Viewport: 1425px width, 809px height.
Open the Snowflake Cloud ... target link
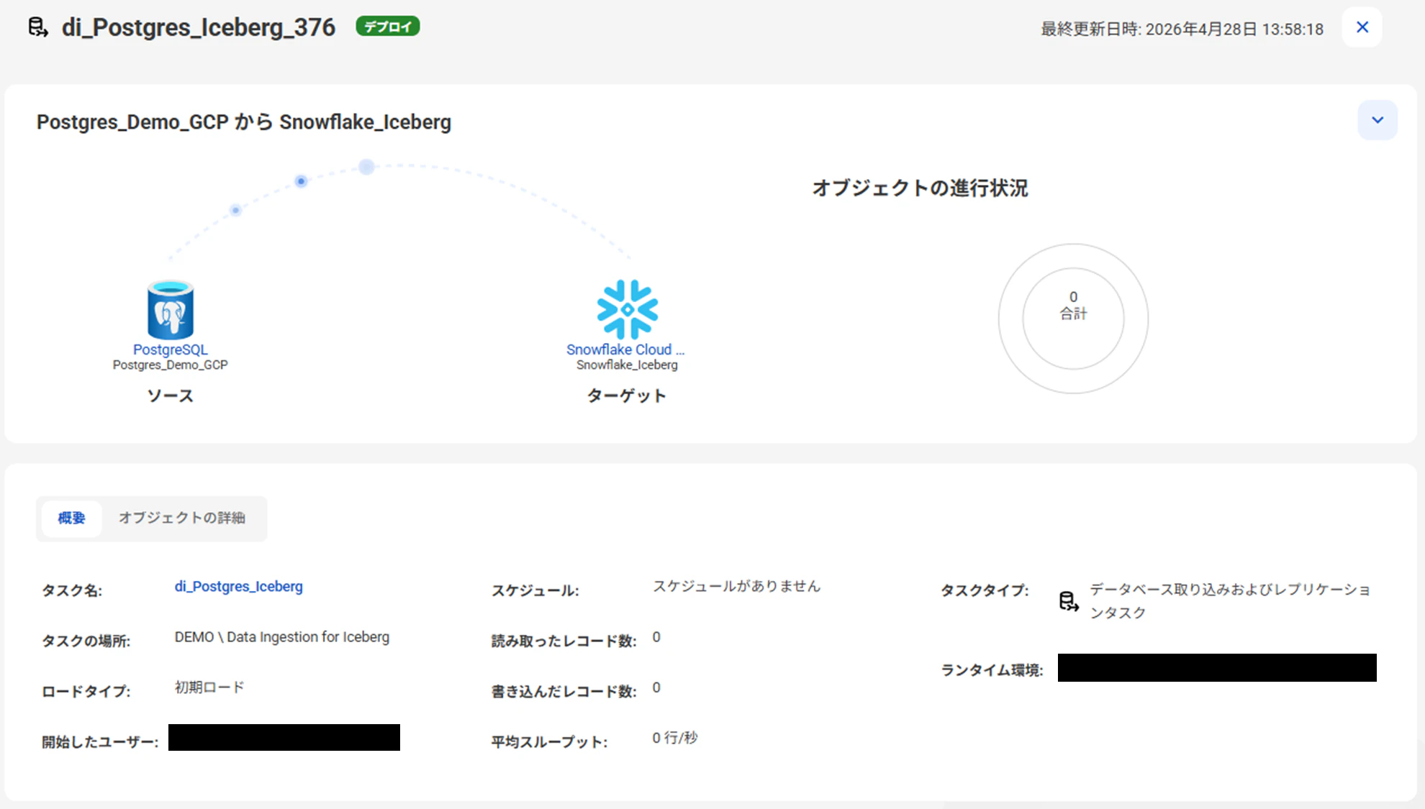point(625,349)
